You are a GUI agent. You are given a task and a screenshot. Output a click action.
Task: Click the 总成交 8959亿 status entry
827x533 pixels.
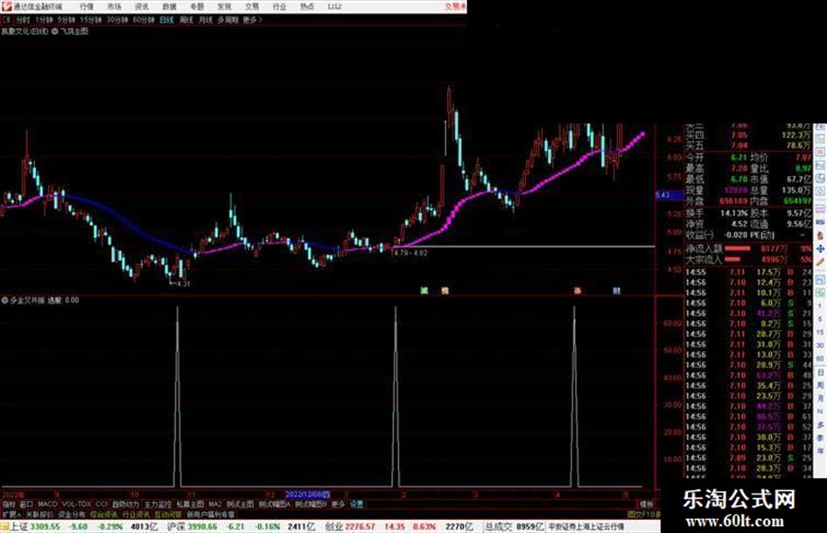515,527
